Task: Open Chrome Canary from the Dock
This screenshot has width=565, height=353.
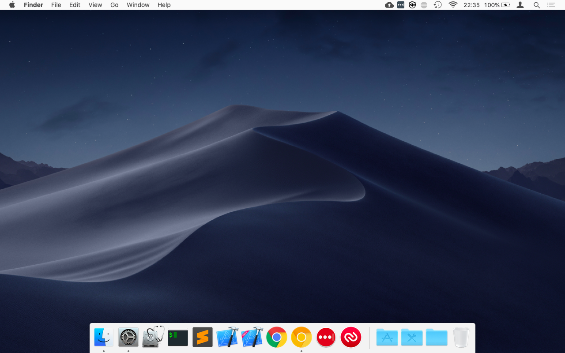Action: click(301, 338)
